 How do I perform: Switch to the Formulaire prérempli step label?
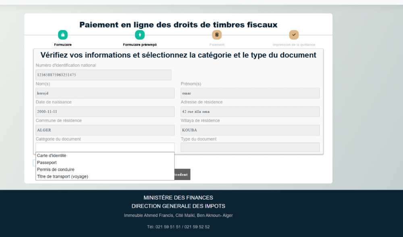click(139, 45)
